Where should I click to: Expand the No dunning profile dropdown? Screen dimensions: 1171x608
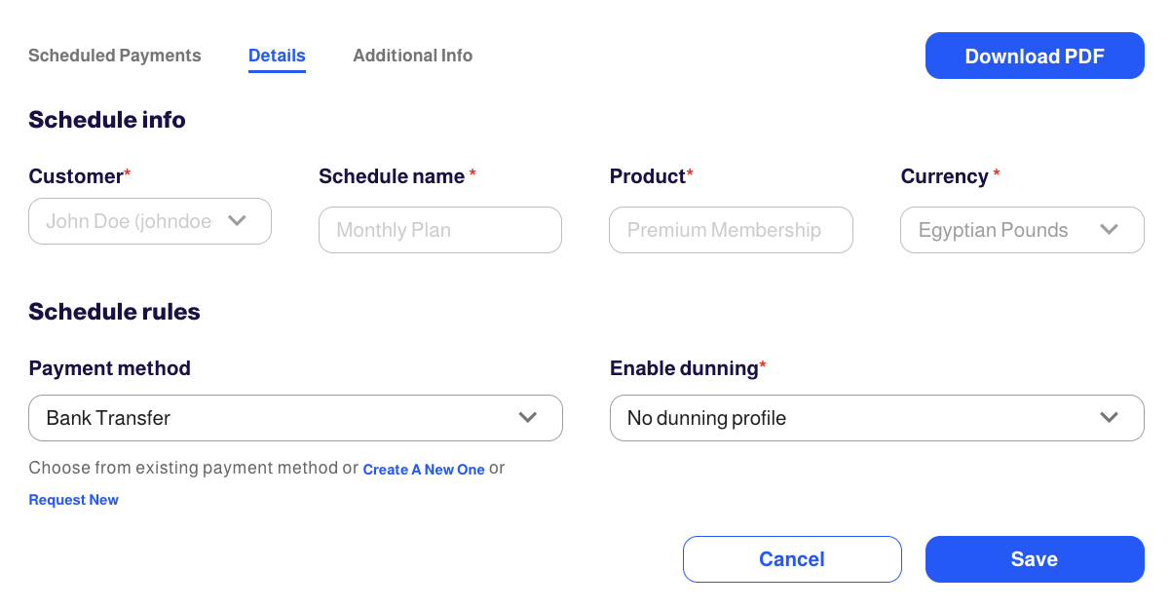pos(877,418)
